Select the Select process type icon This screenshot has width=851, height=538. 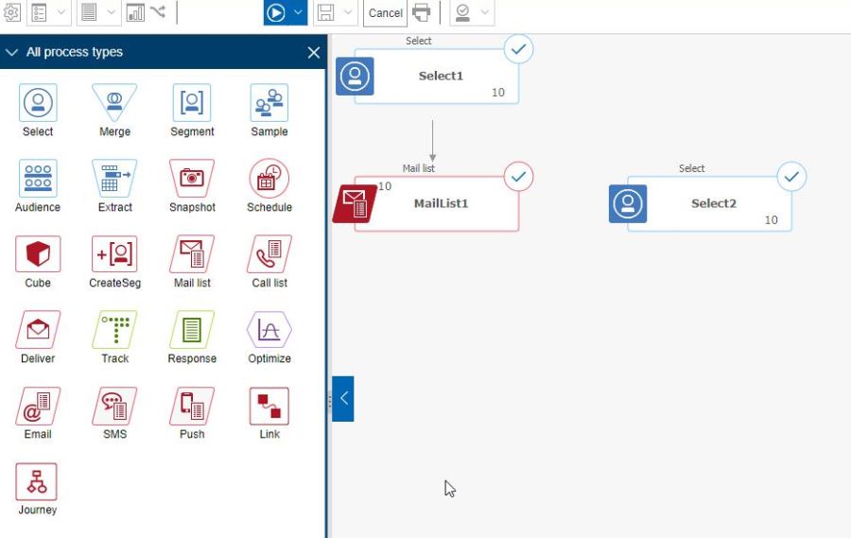pos(38,102)
